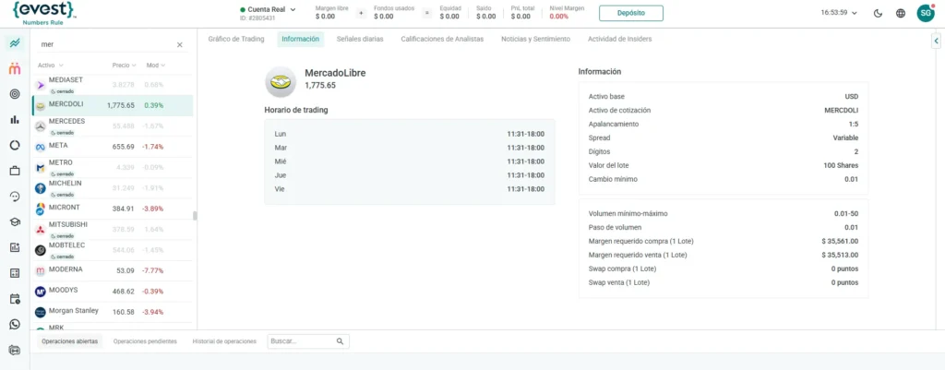This screenshot has width=945, height=370.
Task: Select METRO asset row
Action: (x=113, y=168)
